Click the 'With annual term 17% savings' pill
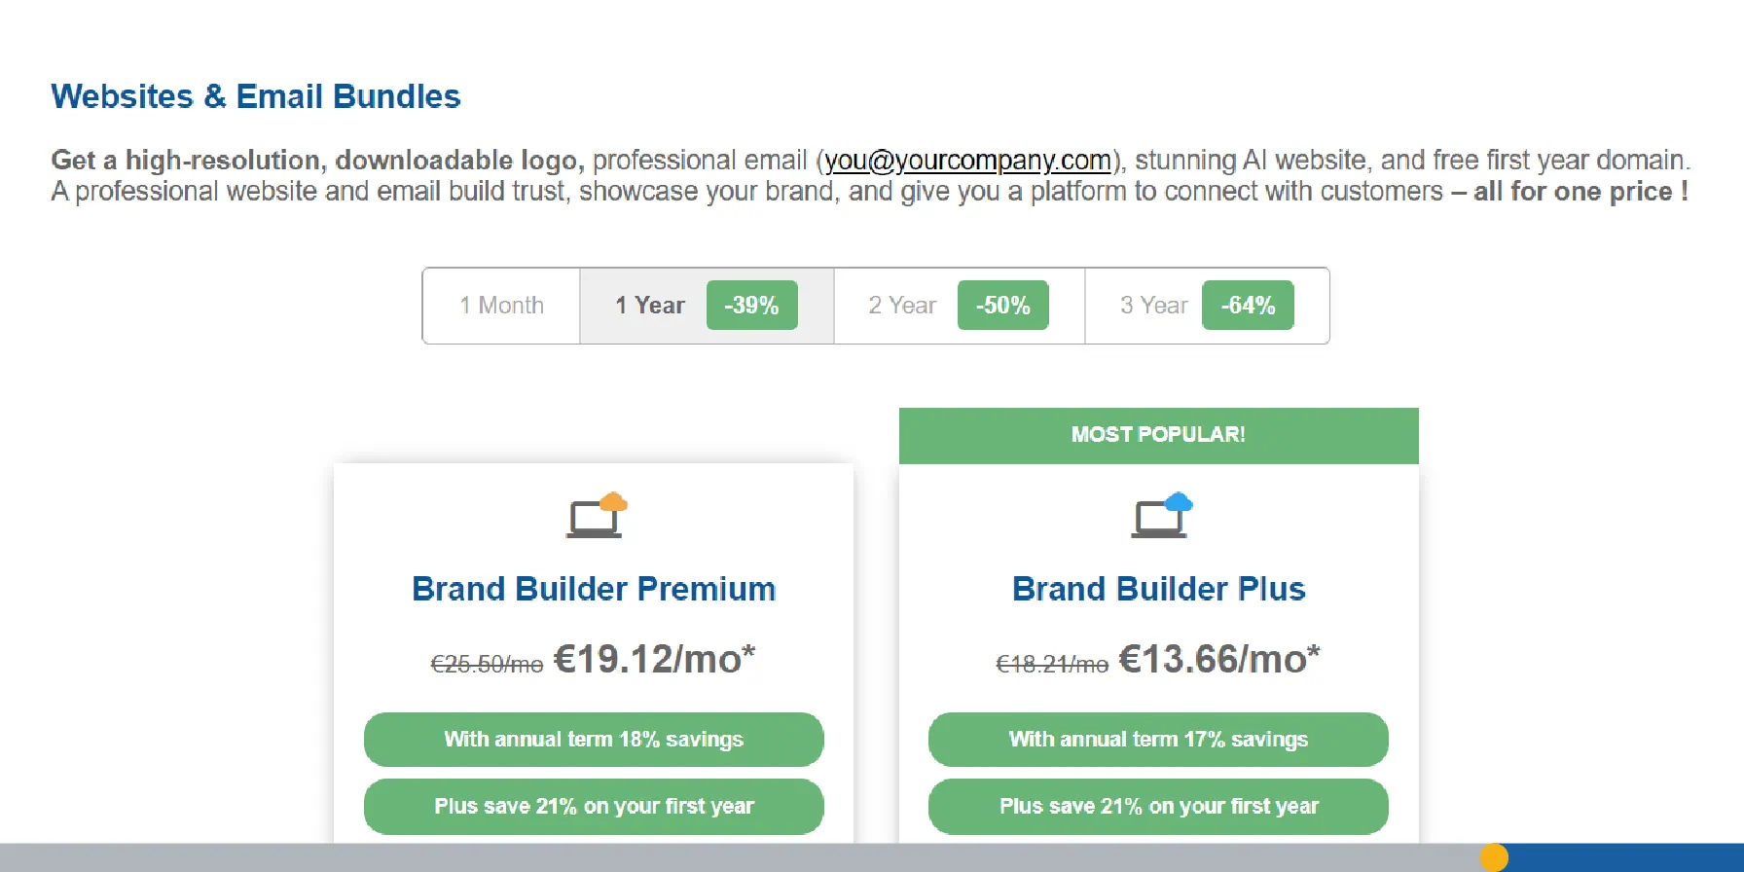The image size is (1744, 872). 1158,740
